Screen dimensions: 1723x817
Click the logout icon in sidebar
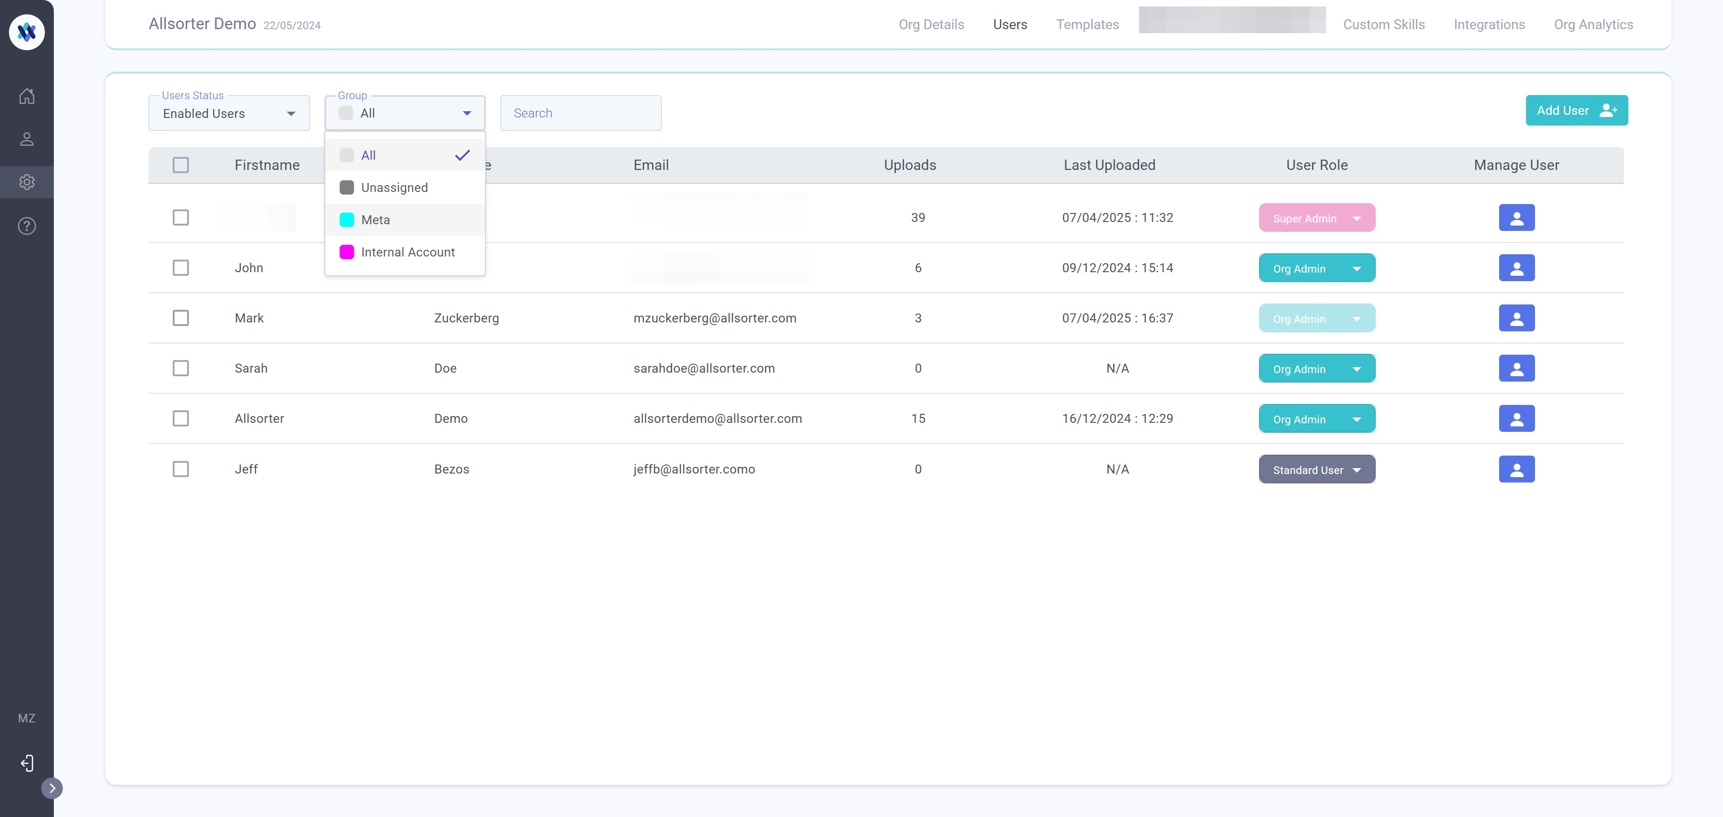(27, 763)
